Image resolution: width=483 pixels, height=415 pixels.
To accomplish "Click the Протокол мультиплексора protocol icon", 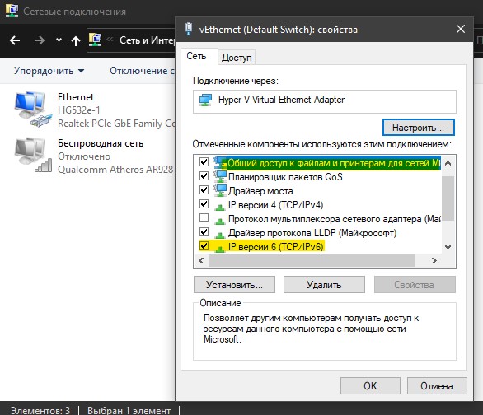I will 219,221.
